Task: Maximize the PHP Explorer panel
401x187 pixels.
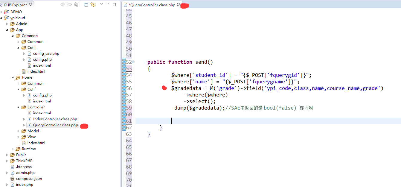Action: coord(114,4)
